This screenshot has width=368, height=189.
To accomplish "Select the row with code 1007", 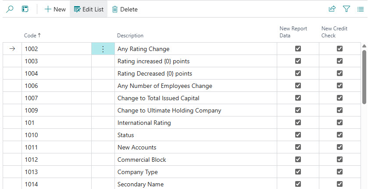I will point(31,98).
